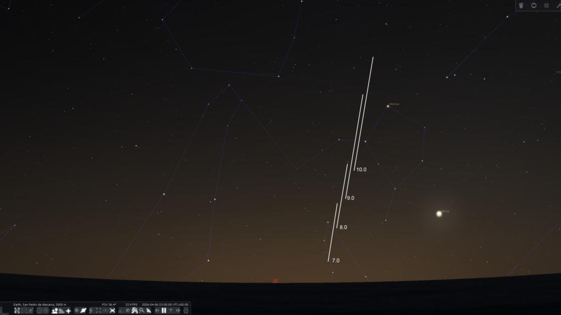The width and height of the screenshot is (561, 315).
Task: Toggle cardinal points markers
Action: click(x=68, y=311)
